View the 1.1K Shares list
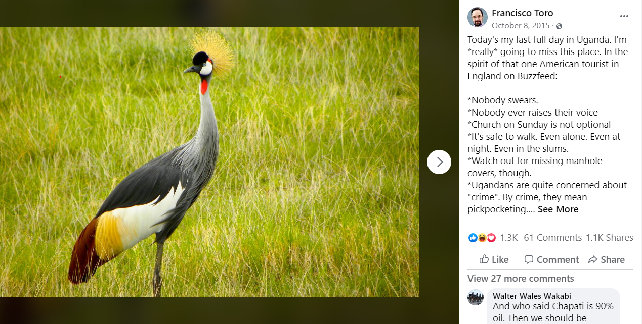642x324 pixels. pyautogui.click(x=609, y=238)
